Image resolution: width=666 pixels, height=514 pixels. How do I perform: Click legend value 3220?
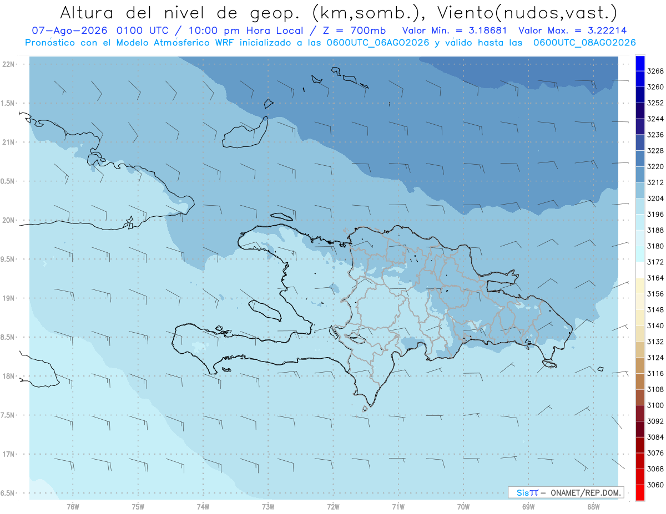(x=655, y=166)
